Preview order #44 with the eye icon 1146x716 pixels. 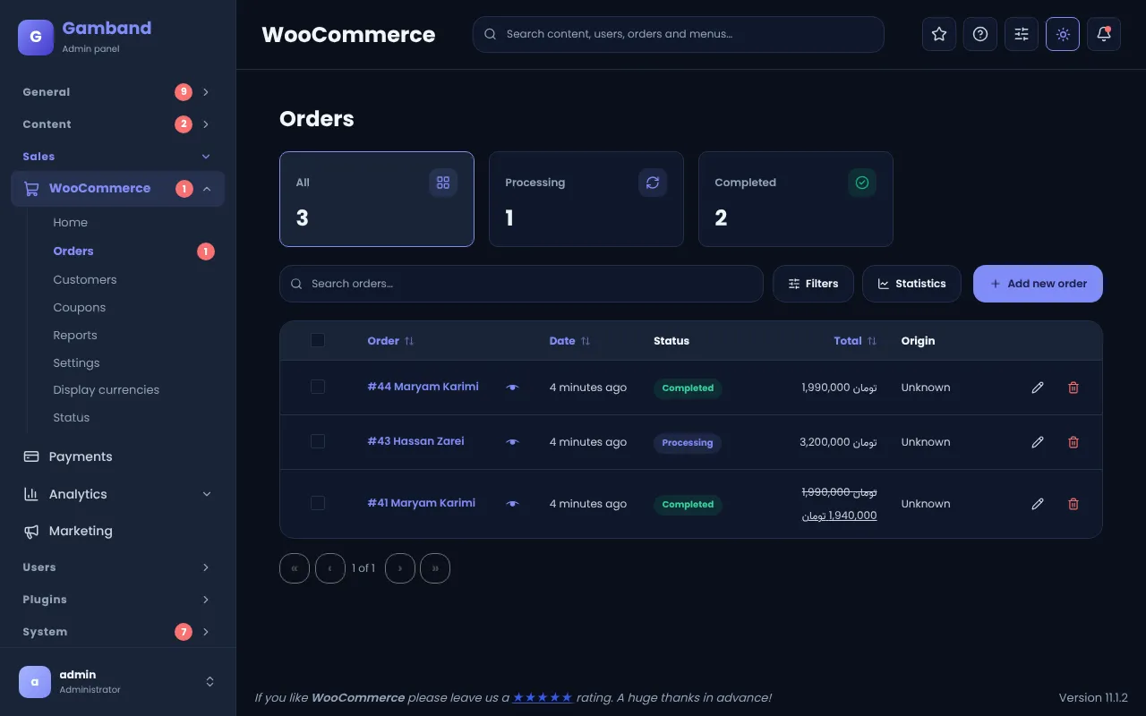pos(512,388)
